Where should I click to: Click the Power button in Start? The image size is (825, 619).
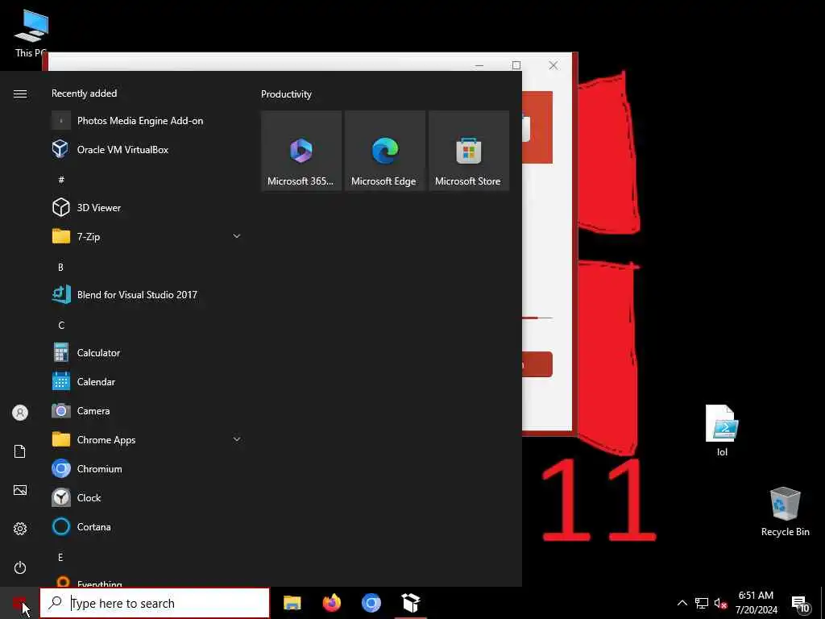click(20, 567)
